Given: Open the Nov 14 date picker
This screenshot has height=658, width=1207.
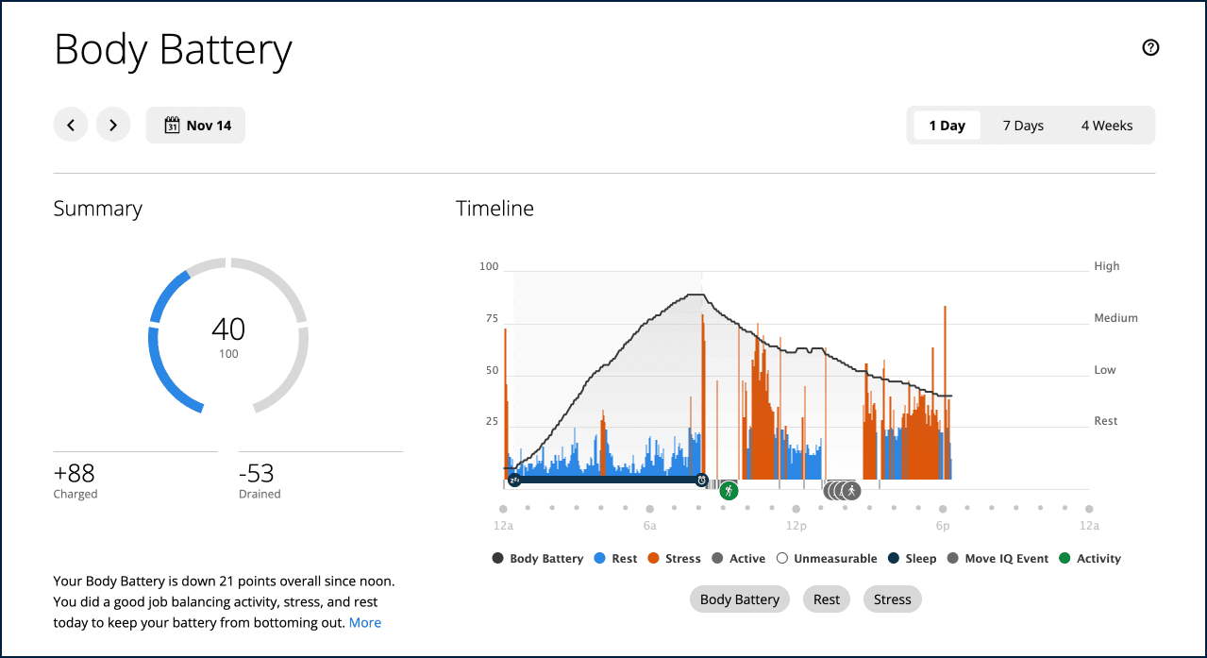Looking at the screenshot, I should pyautogui.click(x=195, y=125).
